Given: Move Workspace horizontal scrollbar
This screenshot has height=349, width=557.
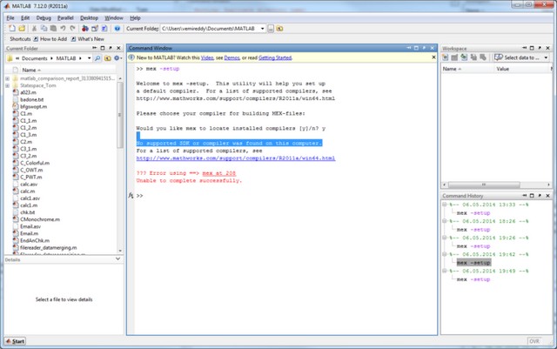Looking at the screenshot, I should pos(484,185).
